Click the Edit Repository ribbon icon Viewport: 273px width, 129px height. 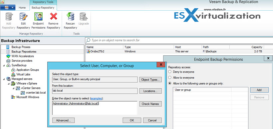(23, 17)
